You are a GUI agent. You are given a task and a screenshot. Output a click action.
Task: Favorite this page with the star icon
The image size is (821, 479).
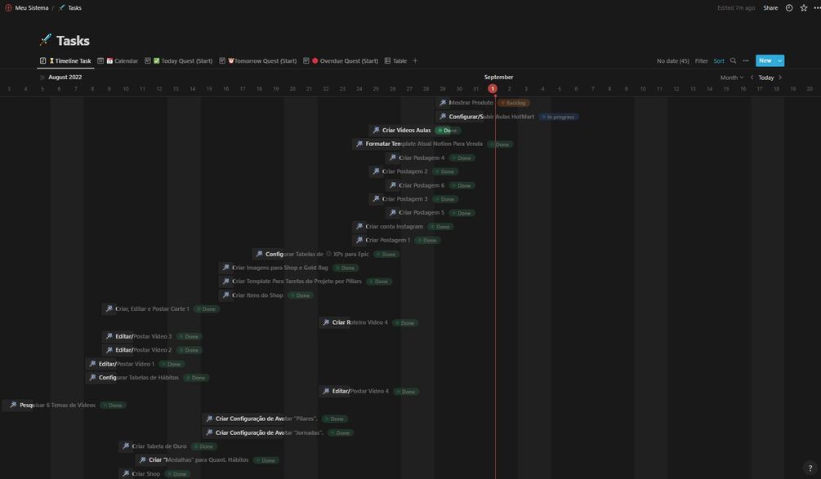click(804, 8)
